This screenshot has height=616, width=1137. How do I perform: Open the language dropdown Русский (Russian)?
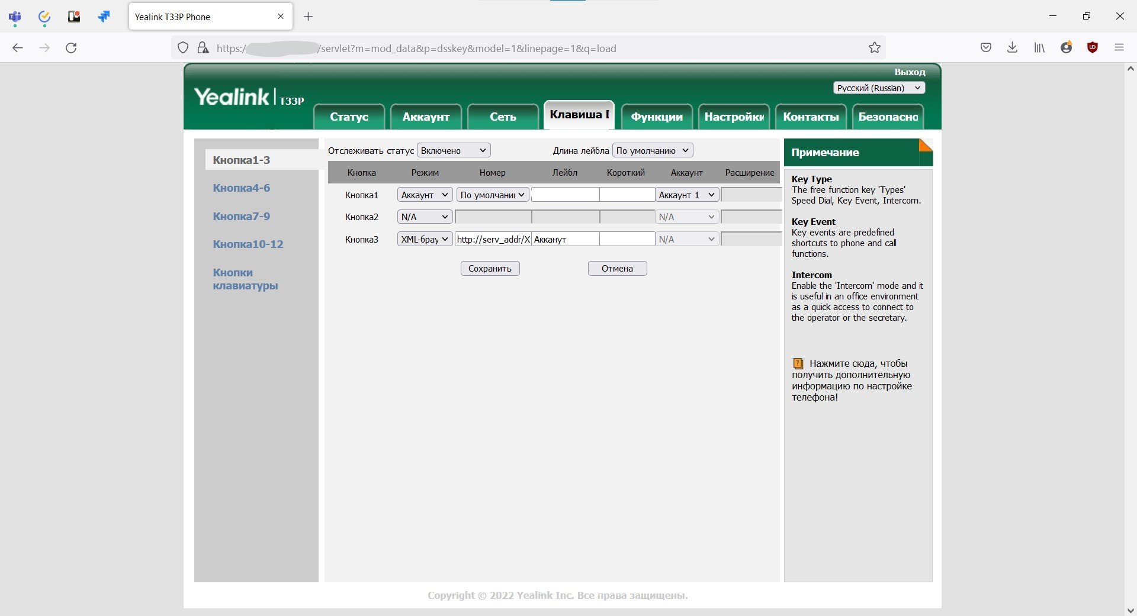[879, 88]
